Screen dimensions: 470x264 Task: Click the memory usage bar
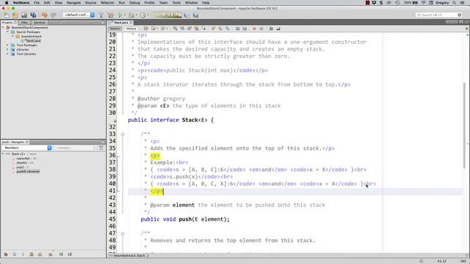pos(167,15)
